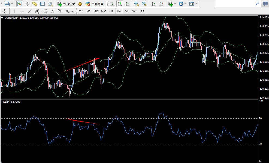Show the Navigator panel
Image resolution: width=269 pixels, height=163 pixels.
[35, 4]
